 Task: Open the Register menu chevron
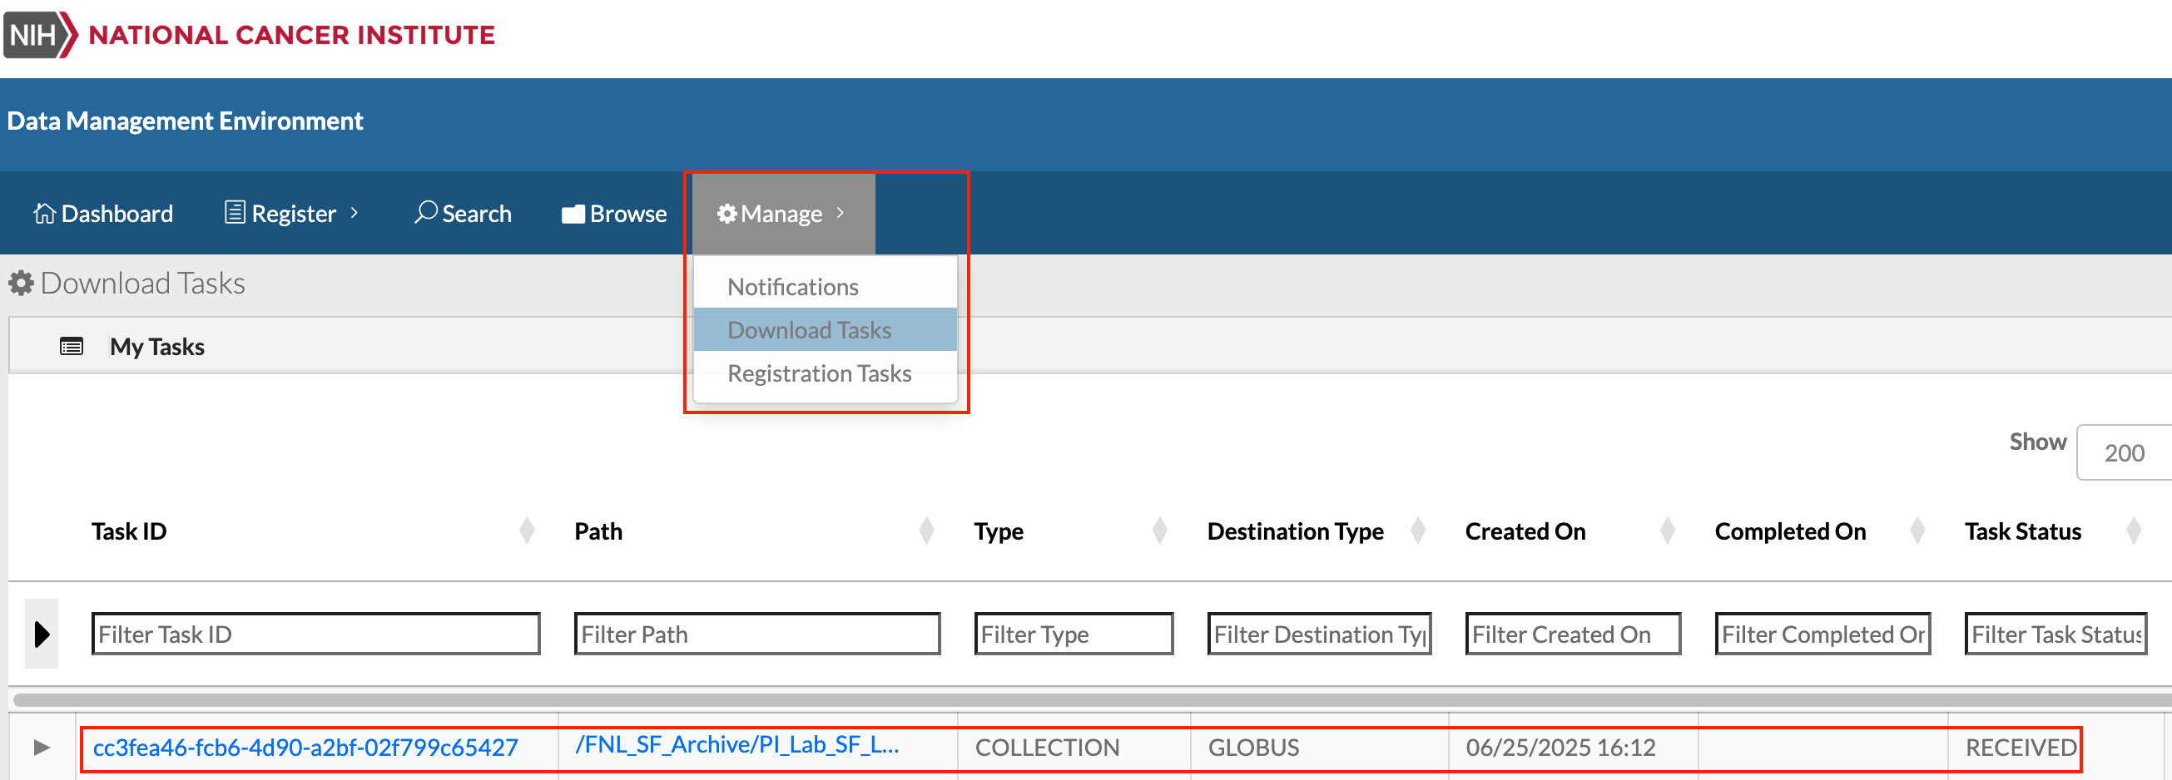355,213
